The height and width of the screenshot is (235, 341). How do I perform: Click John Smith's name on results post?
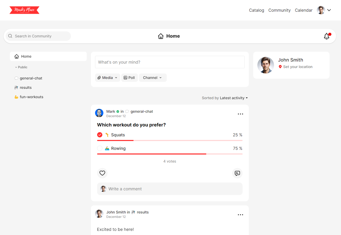116,212
